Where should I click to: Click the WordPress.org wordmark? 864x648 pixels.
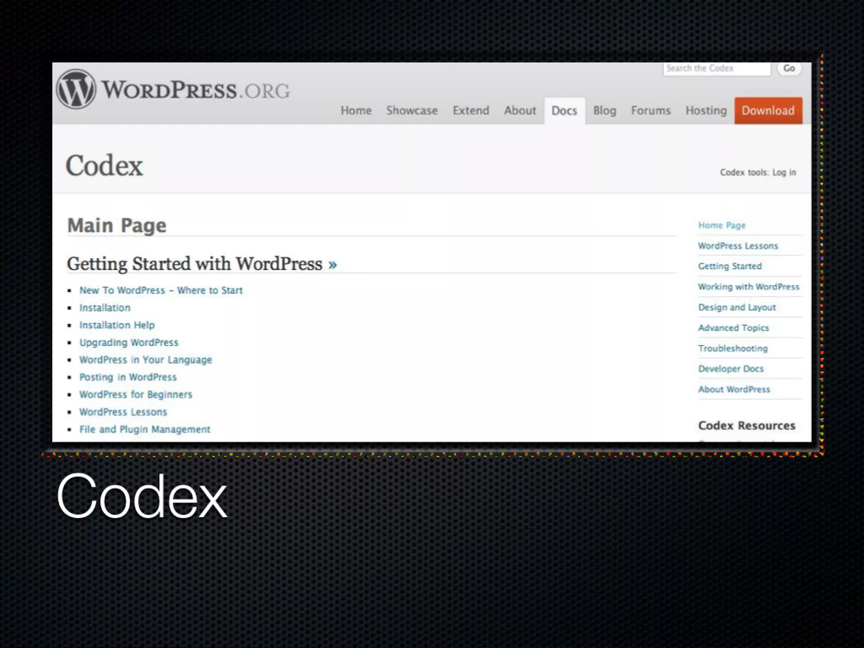pyautogui.click(x=195, y=90)
